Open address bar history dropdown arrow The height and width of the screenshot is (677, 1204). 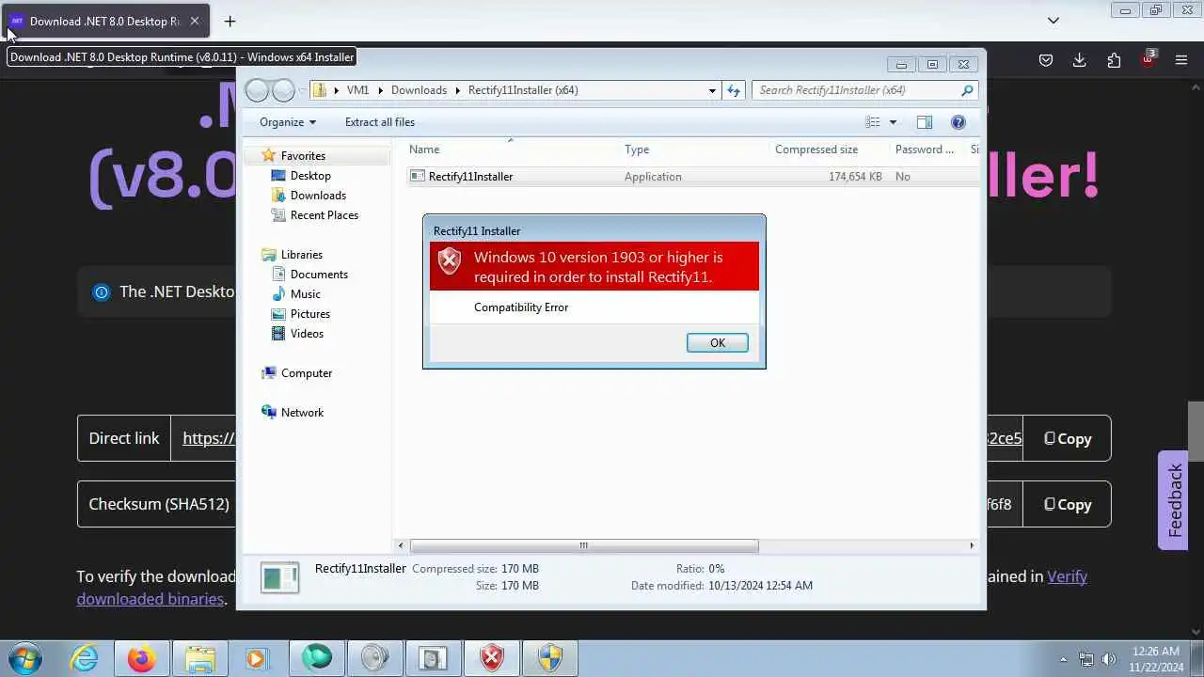712,90
